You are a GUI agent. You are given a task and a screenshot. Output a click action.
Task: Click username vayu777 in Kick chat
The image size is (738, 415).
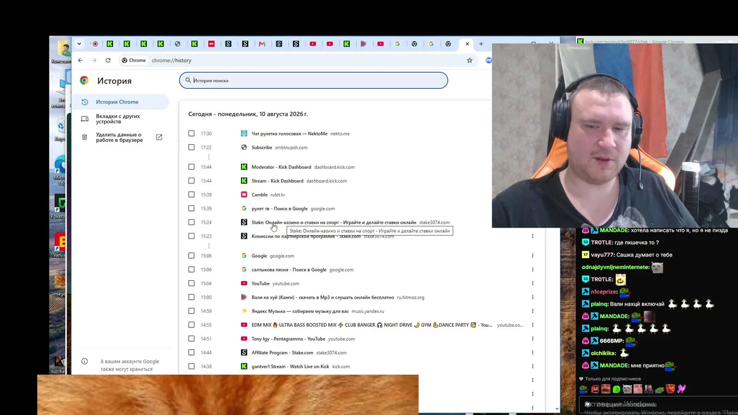pos(603,255)
